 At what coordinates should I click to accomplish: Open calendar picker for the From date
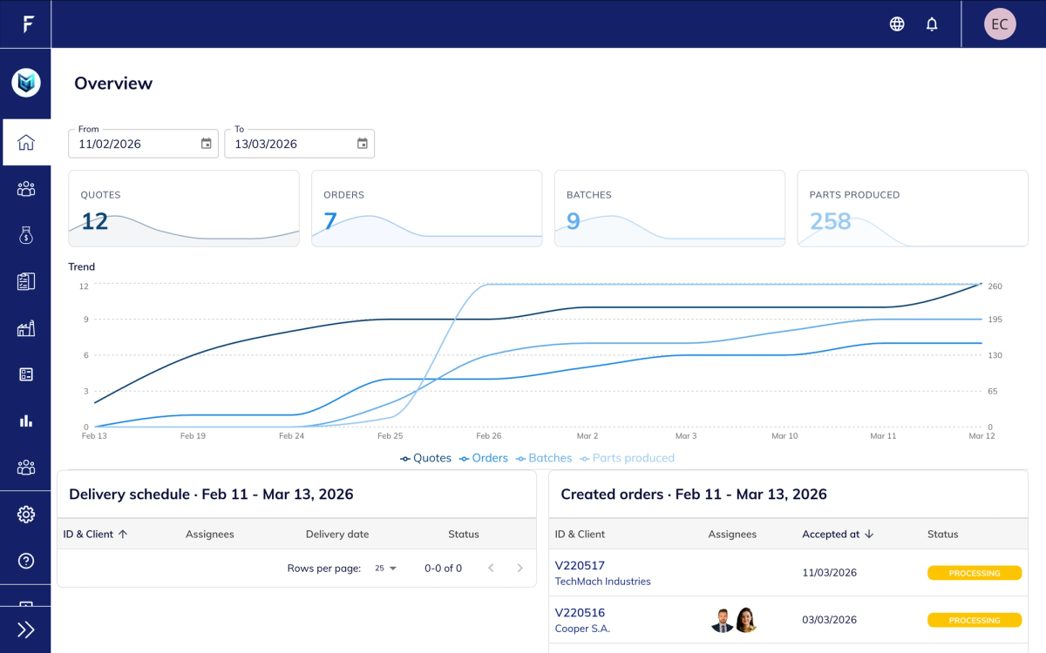pos(207,144)
